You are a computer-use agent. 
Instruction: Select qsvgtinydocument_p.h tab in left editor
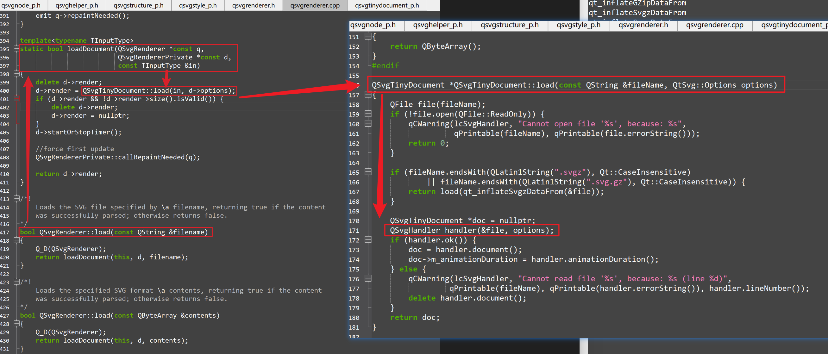[387, 5]
